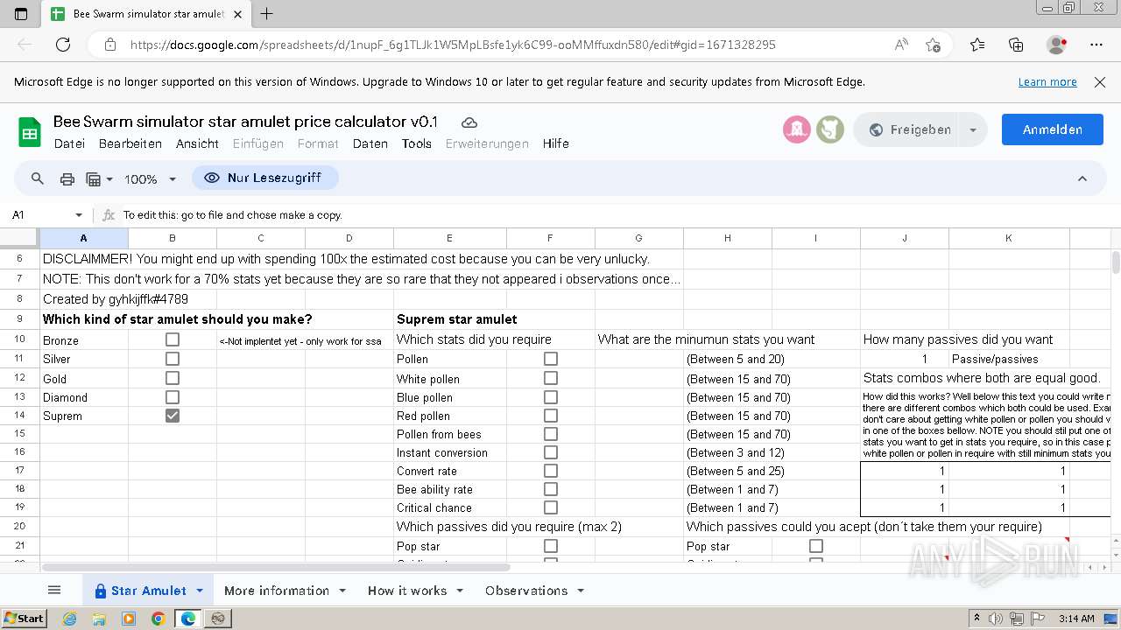Switch to the Observations sheet tab
1121x630 pixels.
pos(526,591)
